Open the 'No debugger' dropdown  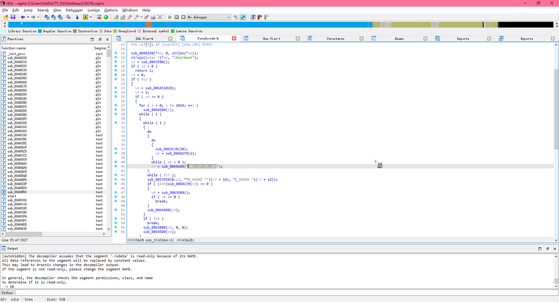click(x=209, y=17)
